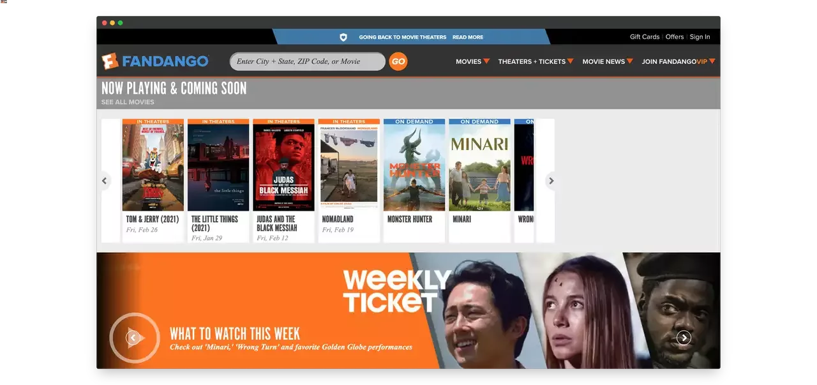This screenshot has width=817, height=385.
Task: Click the Fri, Feb 12 release date
Action: 273,238
